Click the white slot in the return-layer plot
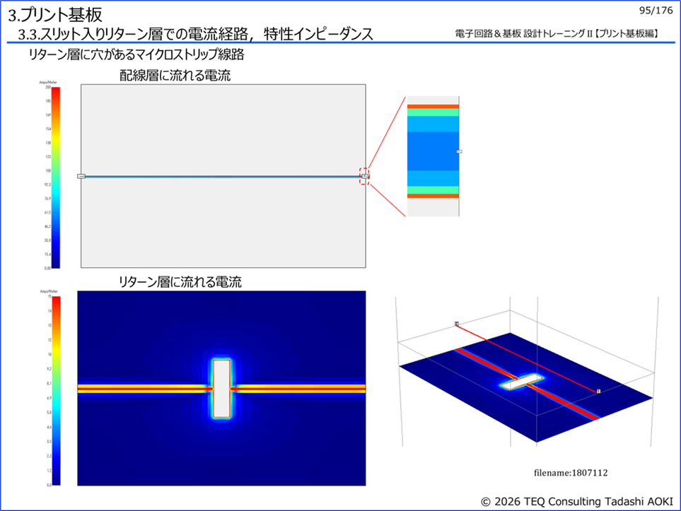The height and width of the screenshot is (511, 681). click(221, 388)
